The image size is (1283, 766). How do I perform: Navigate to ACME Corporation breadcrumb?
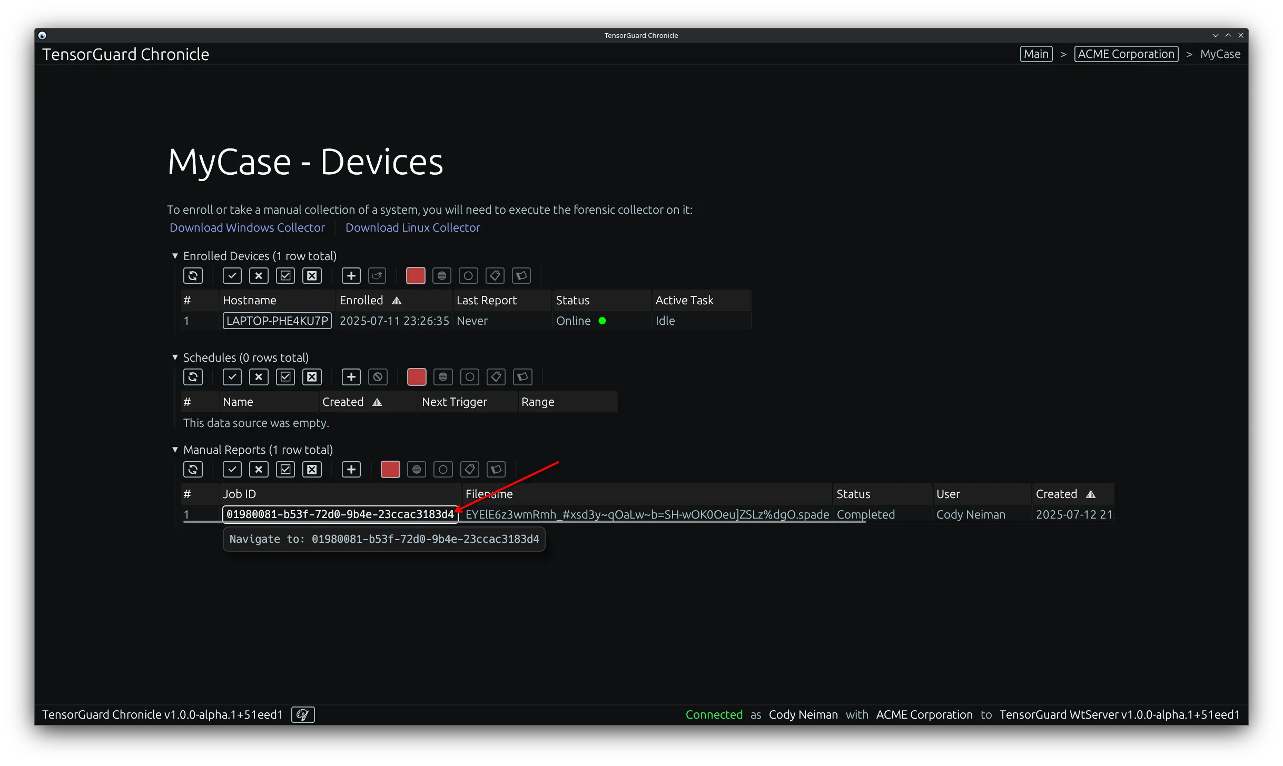(1126, 54)
